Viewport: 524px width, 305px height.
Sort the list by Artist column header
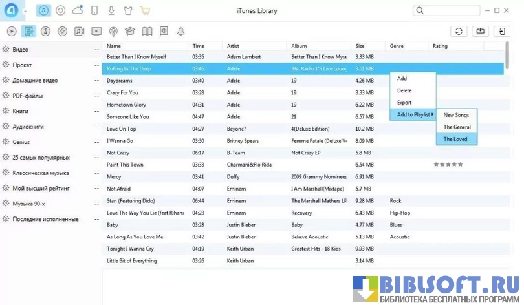click(x=234, y=46)
